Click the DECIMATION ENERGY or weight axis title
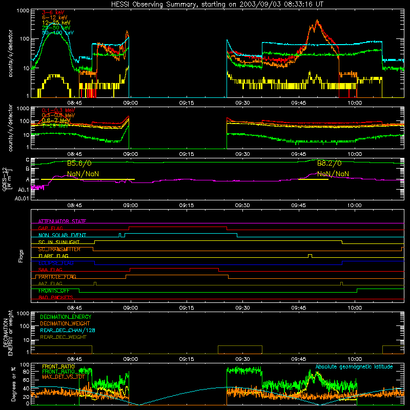 (x=8, y=333)
